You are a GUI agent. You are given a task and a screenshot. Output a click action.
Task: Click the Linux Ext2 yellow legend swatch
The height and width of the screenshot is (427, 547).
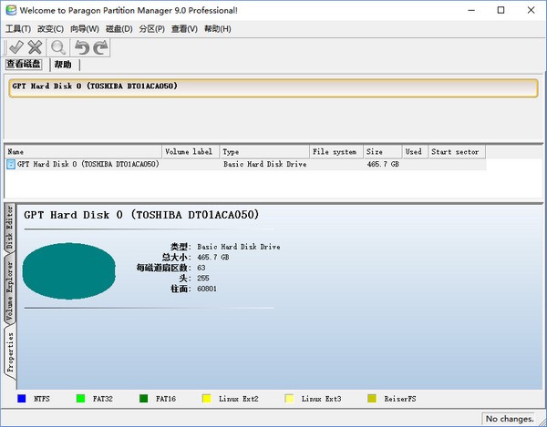(x=207, y=399)
